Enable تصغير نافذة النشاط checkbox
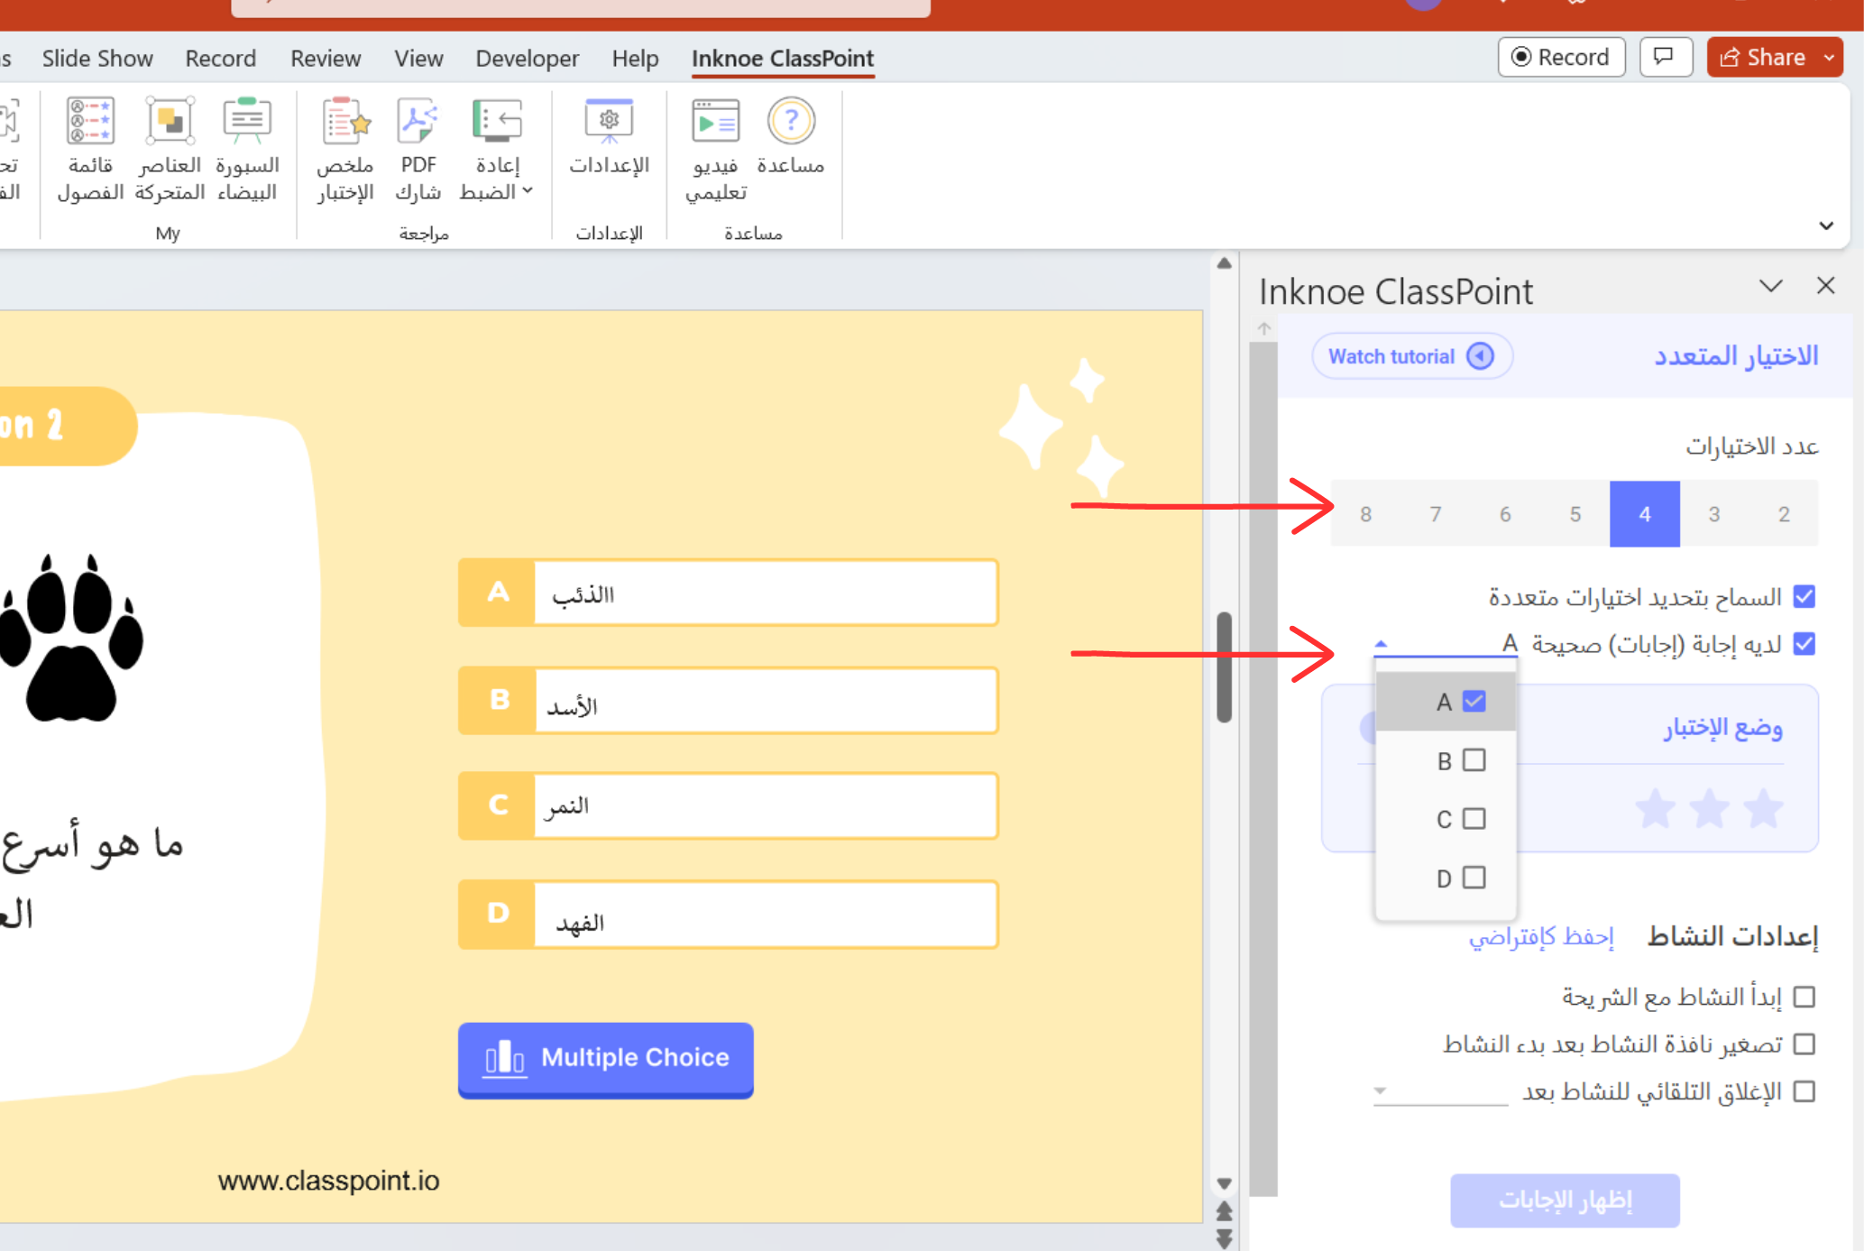 click(x=1804, y=1044)
